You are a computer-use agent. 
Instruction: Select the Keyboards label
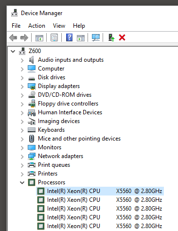tap(51, 130)
